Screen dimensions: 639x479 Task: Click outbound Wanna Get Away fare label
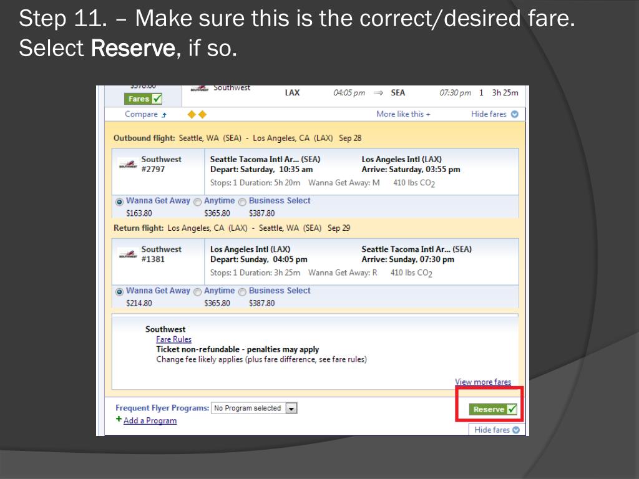pos(158,200)
